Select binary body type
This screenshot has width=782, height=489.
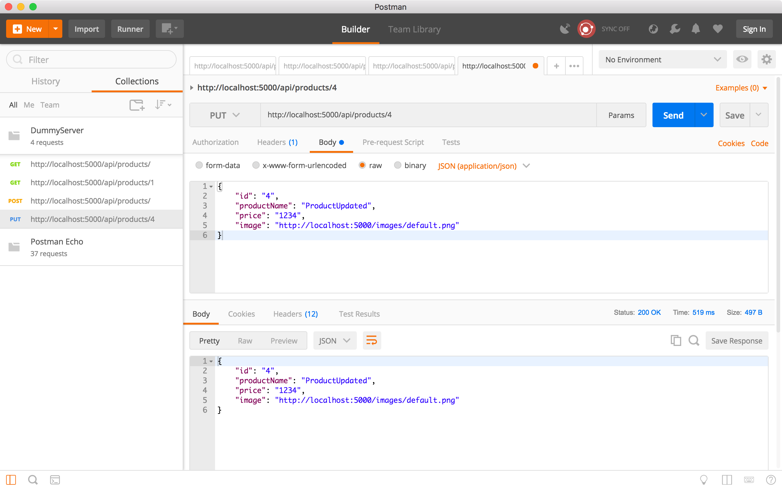[397, 165]
